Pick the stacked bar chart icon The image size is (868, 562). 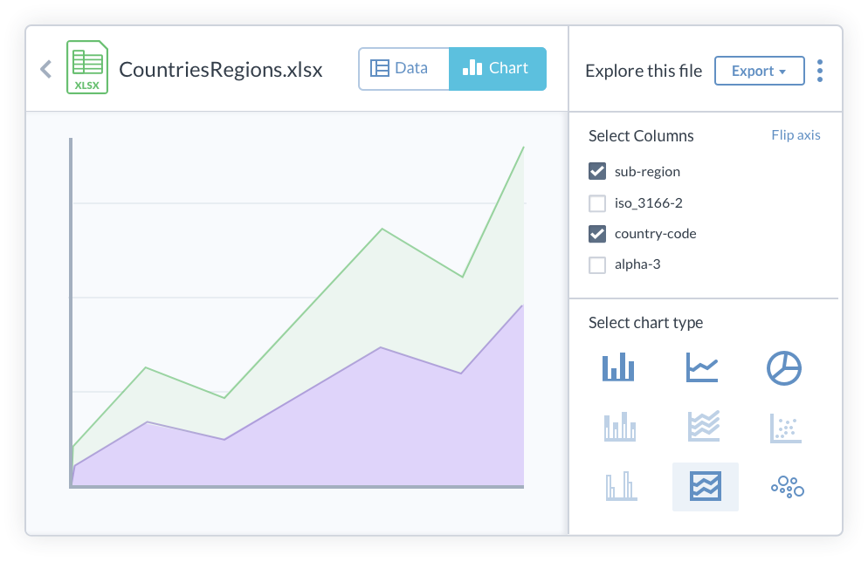point(618,428)
